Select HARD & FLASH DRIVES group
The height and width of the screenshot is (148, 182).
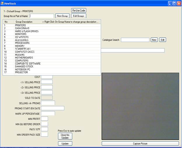click(52, 31)
